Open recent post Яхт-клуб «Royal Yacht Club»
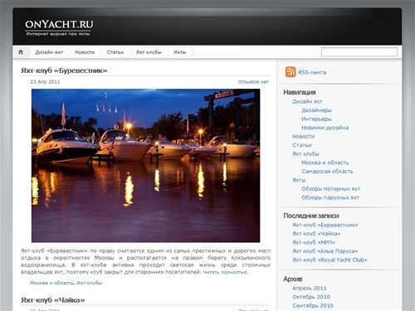415x311 pixels. [x=330, y=260]
